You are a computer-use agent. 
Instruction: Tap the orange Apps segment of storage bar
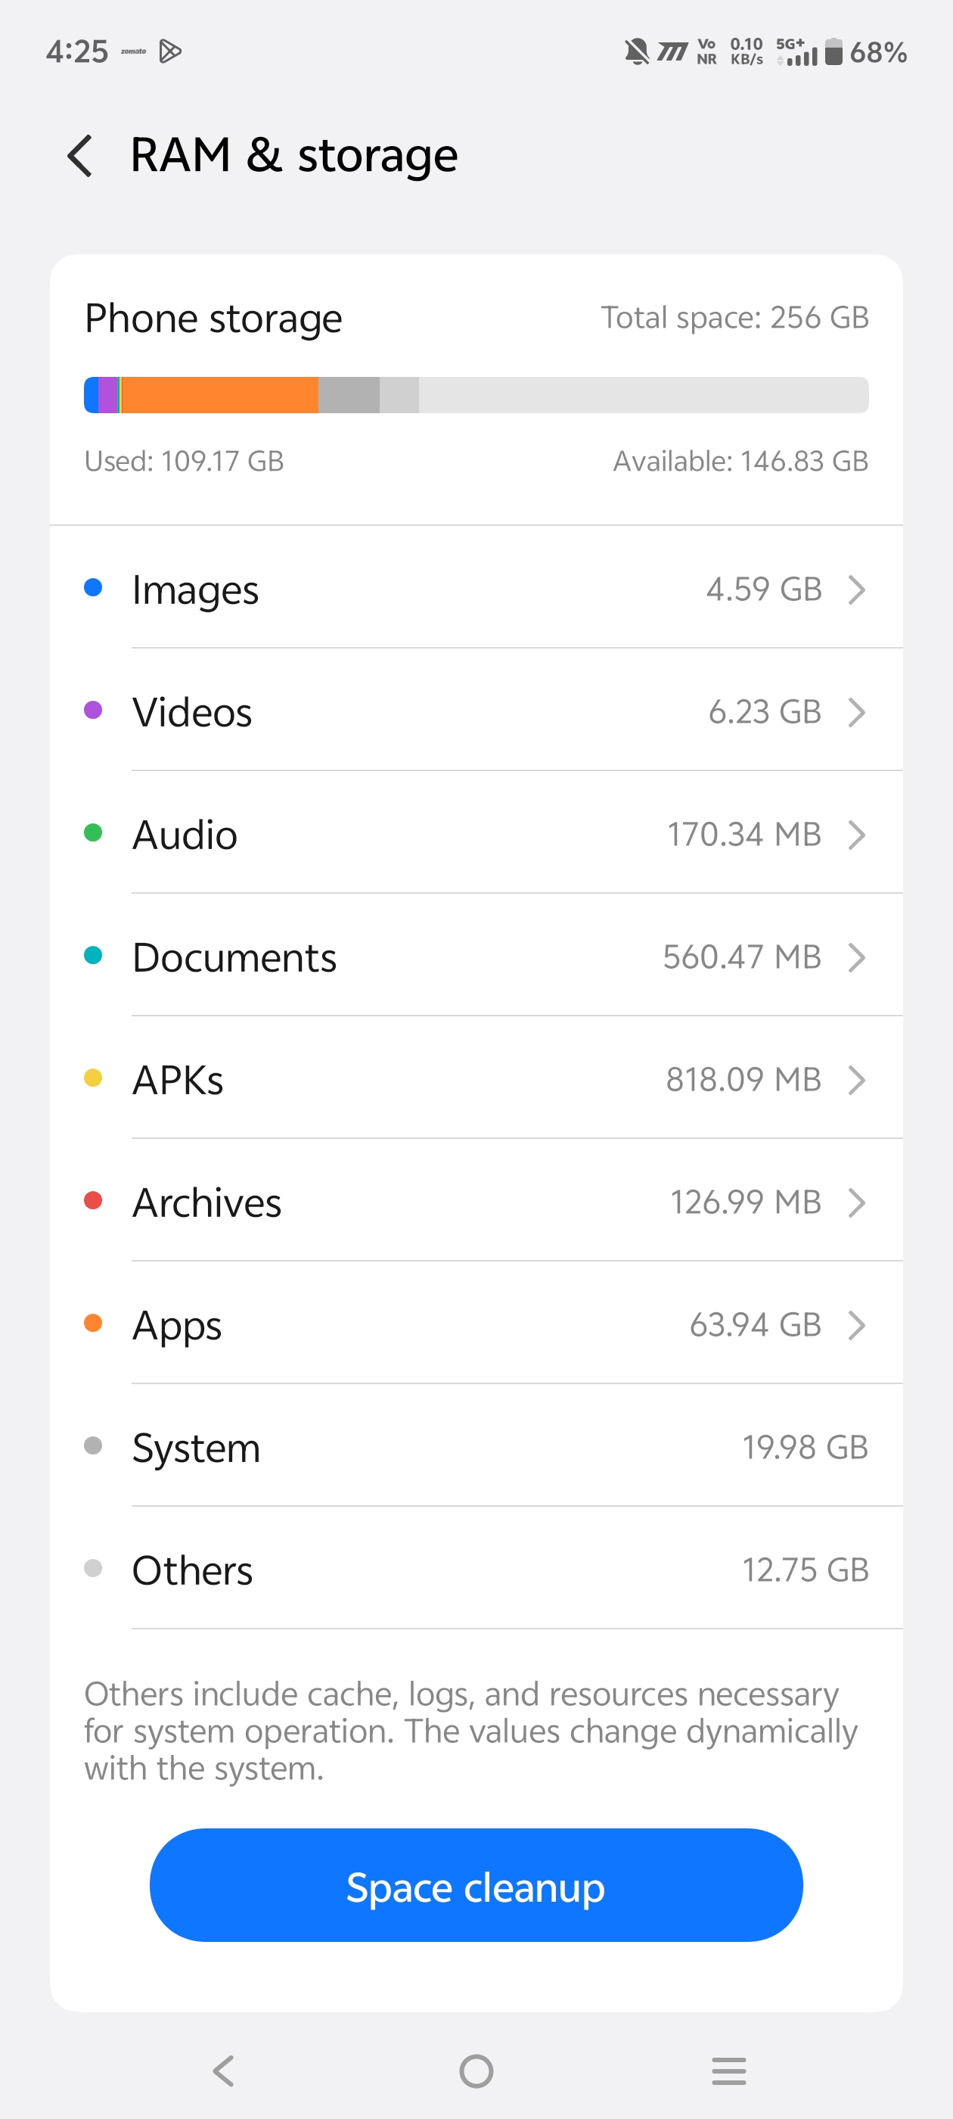tap(219, 395)
